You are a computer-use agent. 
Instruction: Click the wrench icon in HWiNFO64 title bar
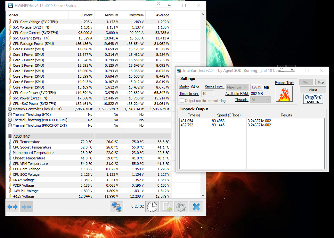click(x=159, y=4)
